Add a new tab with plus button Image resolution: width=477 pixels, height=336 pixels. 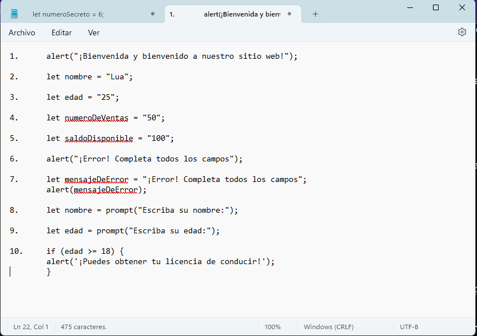315,14
